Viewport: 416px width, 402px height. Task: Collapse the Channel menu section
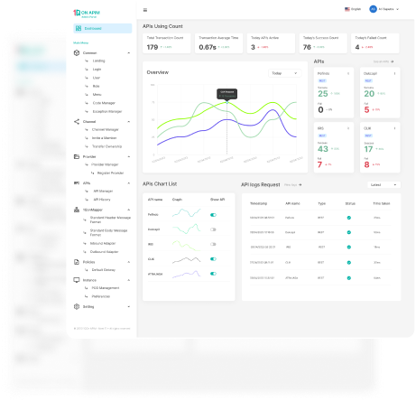(129, 121)
